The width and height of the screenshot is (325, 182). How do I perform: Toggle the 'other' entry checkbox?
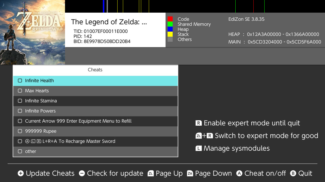20,151
